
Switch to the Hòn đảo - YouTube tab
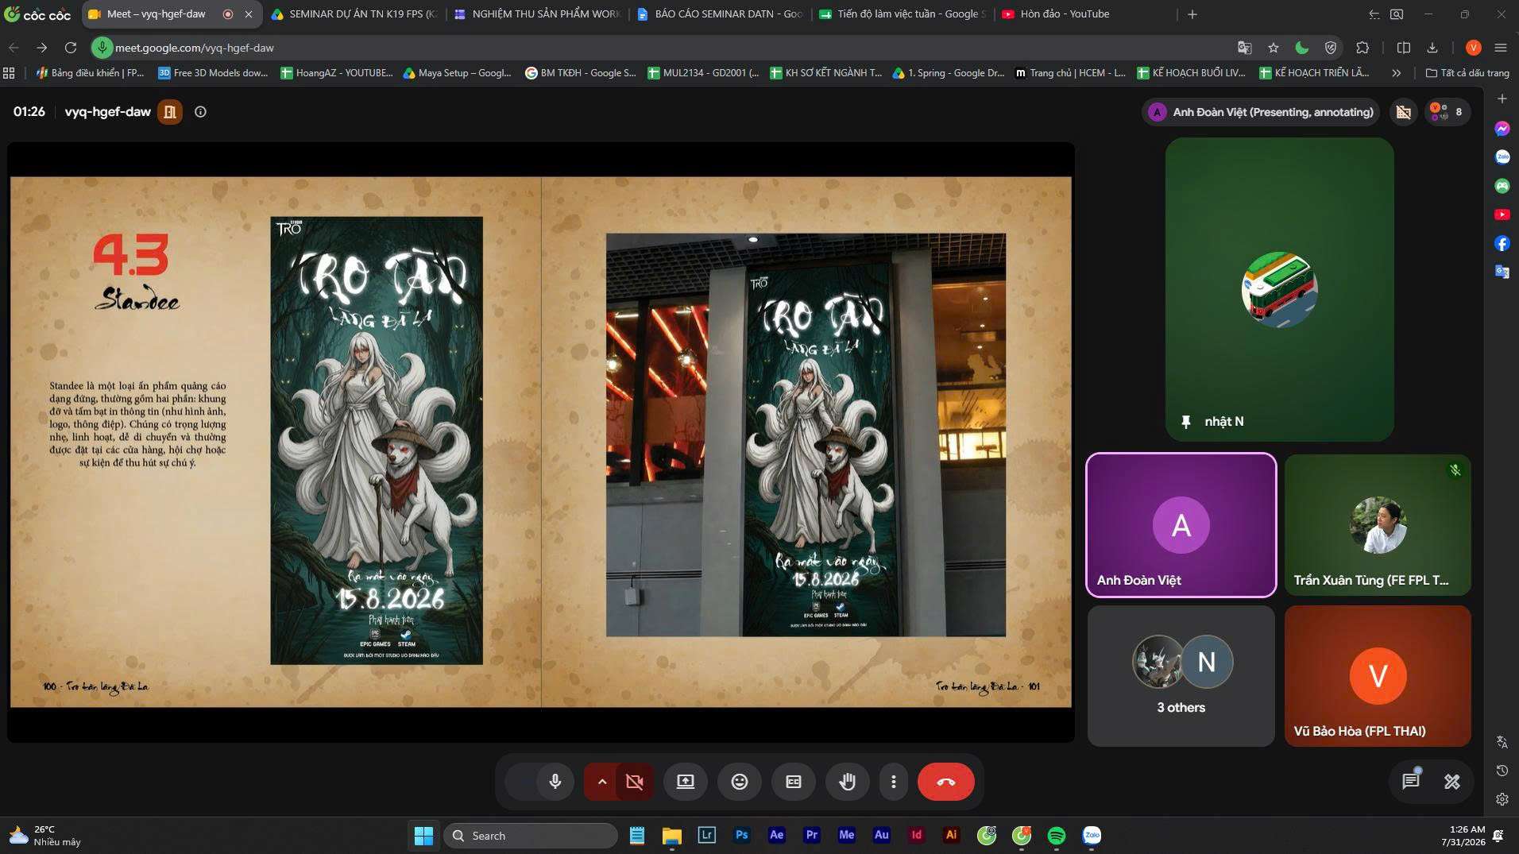(x=1055, y=14)
